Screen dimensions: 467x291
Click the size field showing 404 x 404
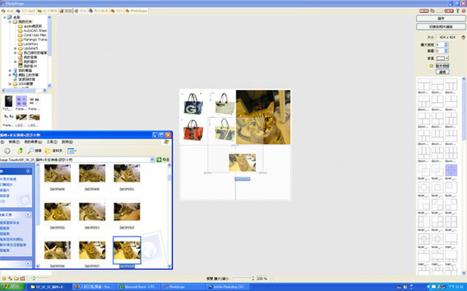pyautogui.click(x=448, y=37)
